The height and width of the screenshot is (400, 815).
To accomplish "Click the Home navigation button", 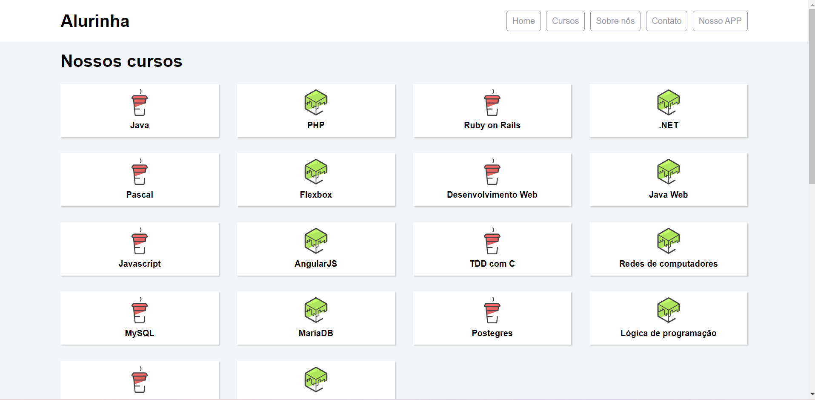I will (x=523, y=20).
